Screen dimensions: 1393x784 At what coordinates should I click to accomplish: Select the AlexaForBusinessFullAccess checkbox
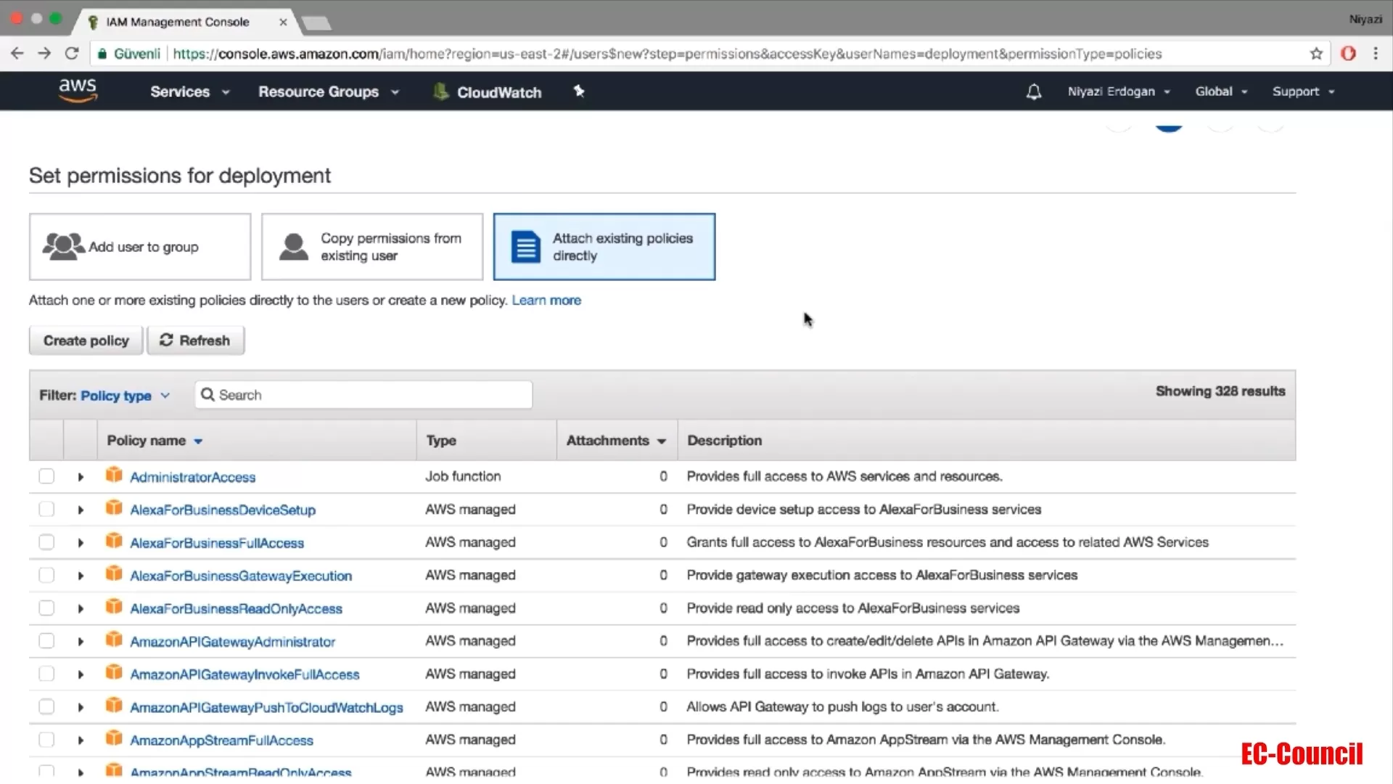coord(46,542)
